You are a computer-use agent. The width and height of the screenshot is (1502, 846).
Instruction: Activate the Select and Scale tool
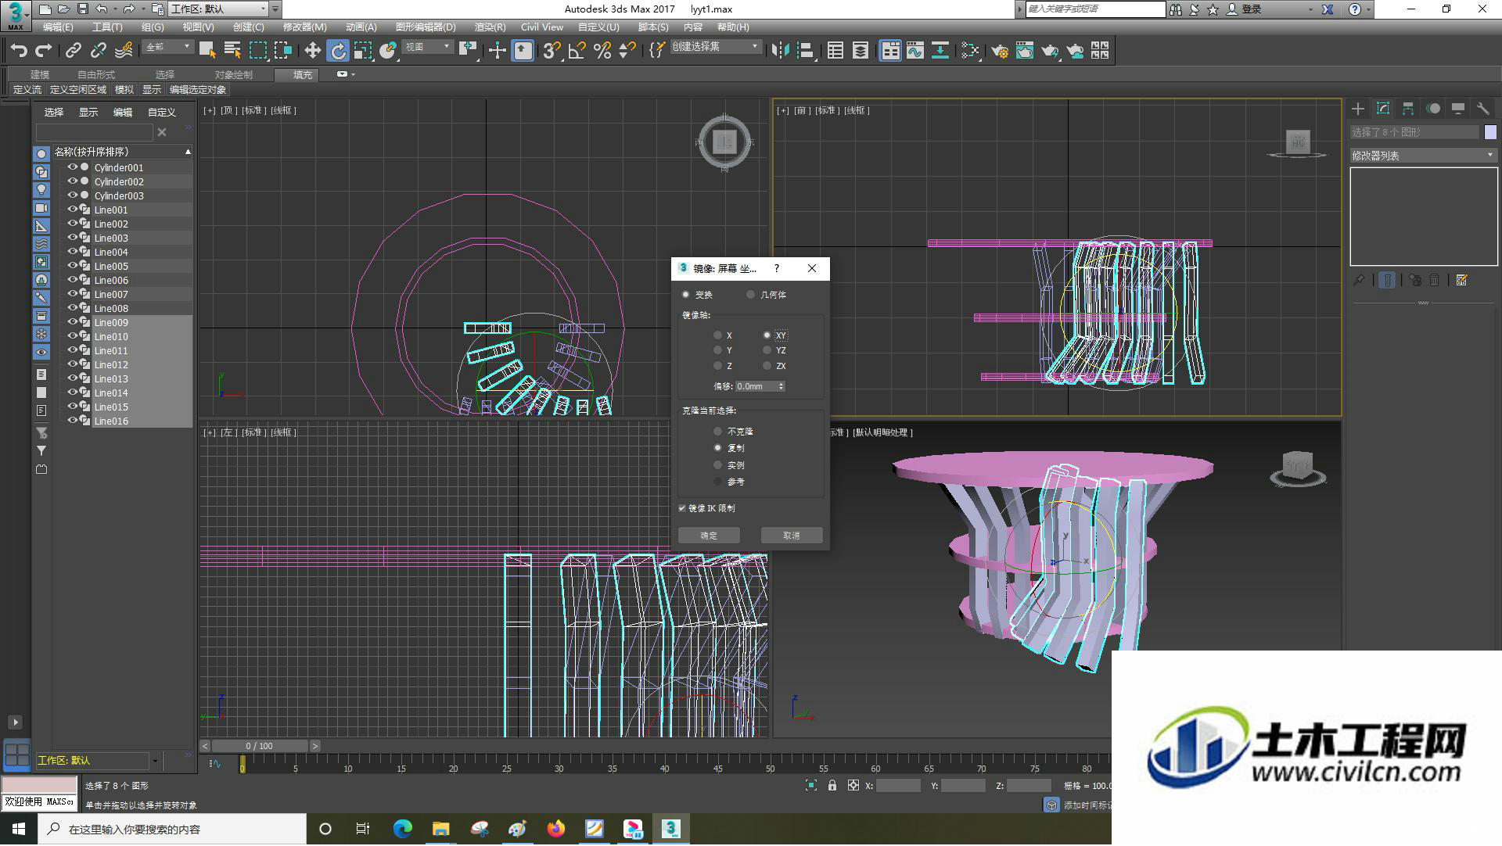[x=363, y=51]
